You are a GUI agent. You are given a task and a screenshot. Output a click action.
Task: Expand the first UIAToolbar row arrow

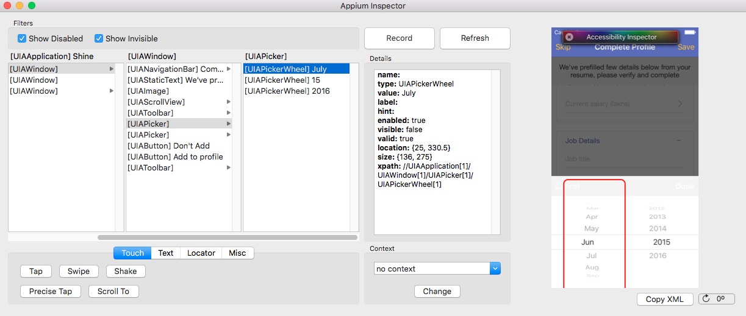pyautogui.click(x=229, y=113)
